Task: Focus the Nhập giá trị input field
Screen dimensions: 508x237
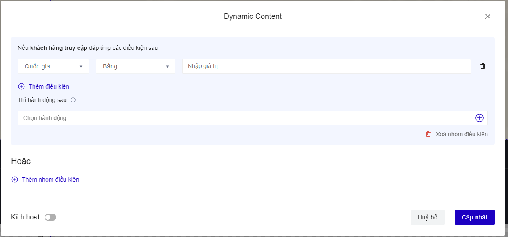Action: [x=326, y=66]
